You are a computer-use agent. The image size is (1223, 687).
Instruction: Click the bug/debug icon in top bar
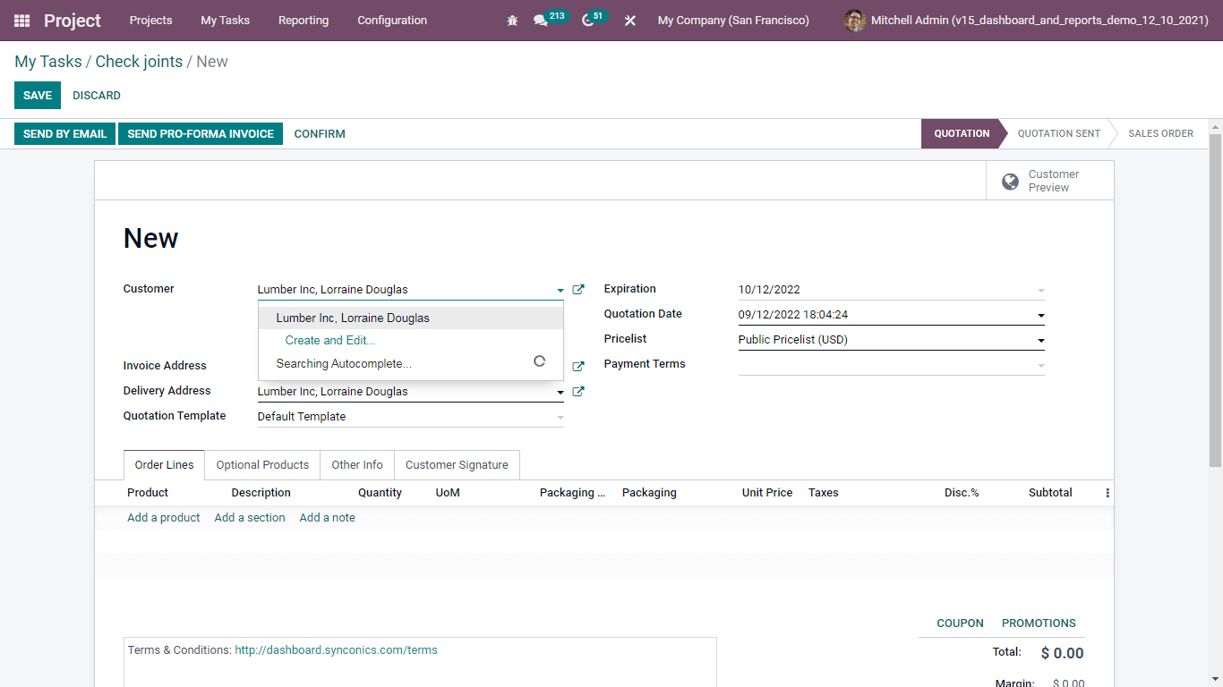[x=511, y=20]
